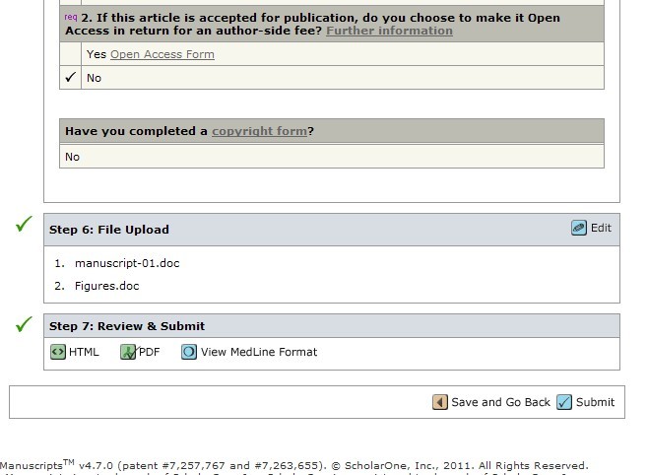Click the Submit checkmark icon
Viewport: 647px width, 475px height.
(x=564, y=402)
